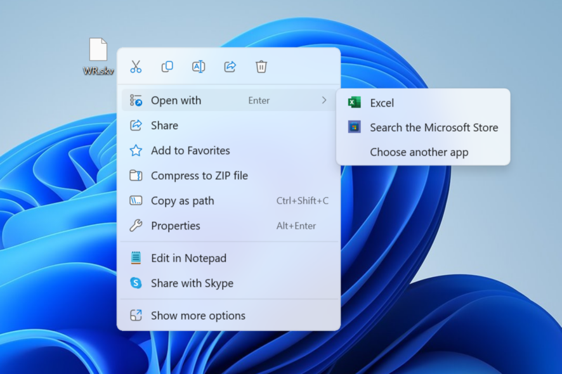Click the Skype logo icon
562x374 pixels.
click(136, 283)
